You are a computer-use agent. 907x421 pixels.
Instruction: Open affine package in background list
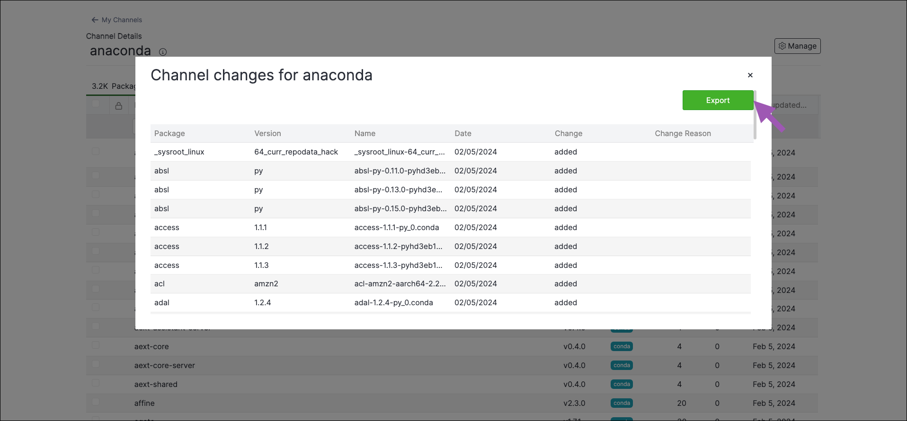pos(144,403)
